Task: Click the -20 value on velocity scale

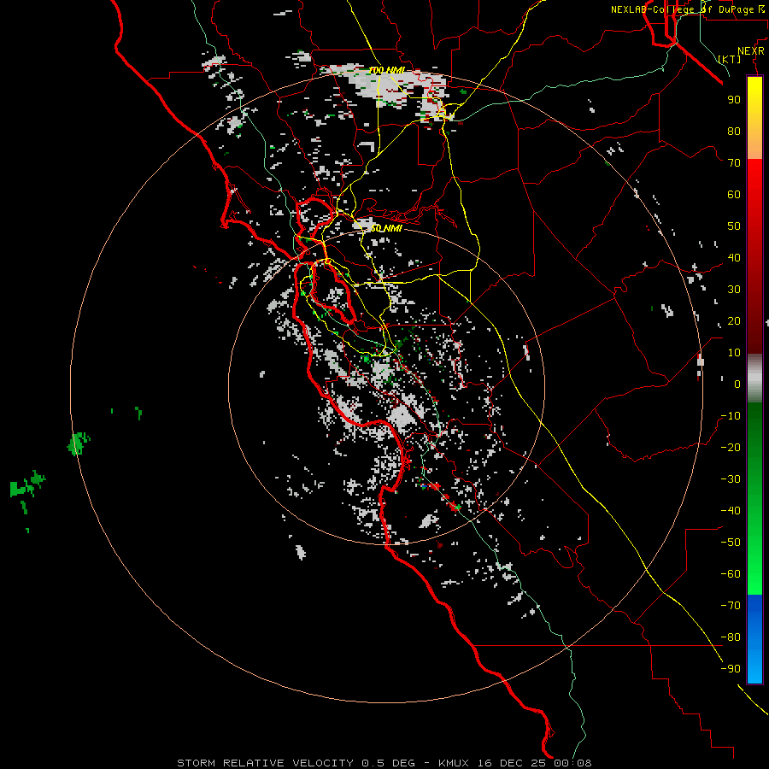Action: [731, 448]
